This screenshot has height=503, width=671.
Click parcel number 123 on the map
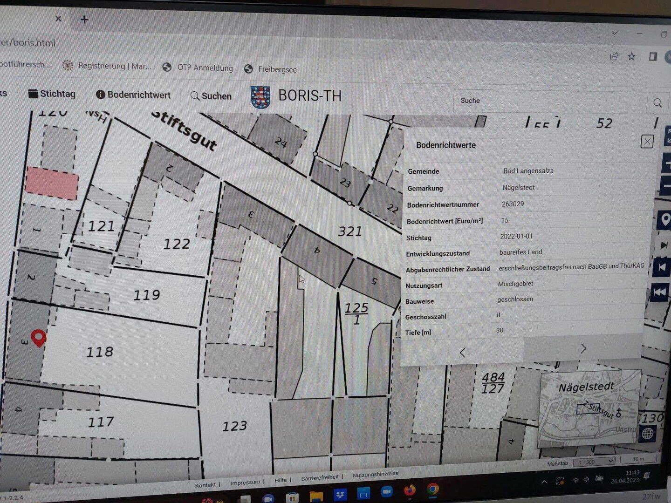tap(234, 426)
